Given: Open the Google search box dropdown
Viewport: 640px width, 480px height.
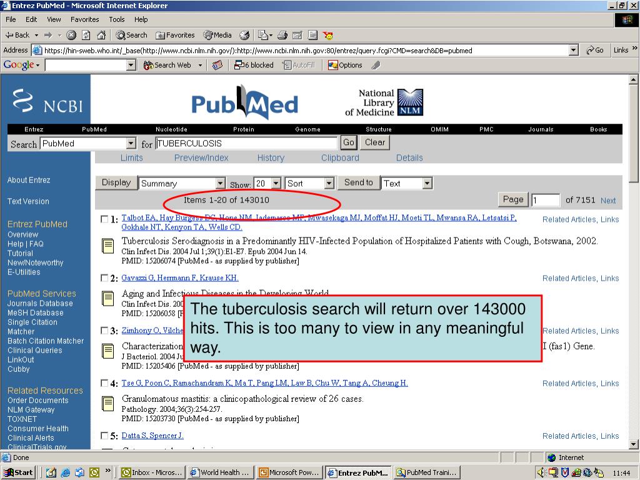Looking at the screenshot, I should 131,65.
